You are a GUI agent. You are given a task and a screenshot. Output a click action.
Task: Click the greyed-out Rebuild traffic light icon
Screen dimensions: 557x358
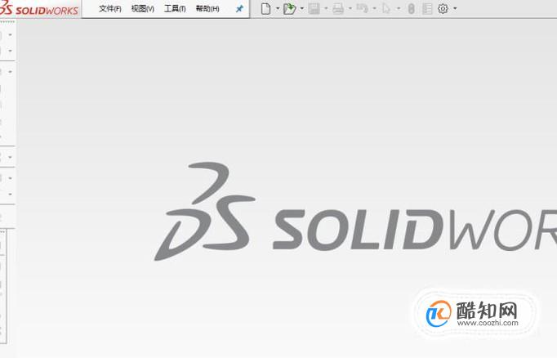[412, 8]
